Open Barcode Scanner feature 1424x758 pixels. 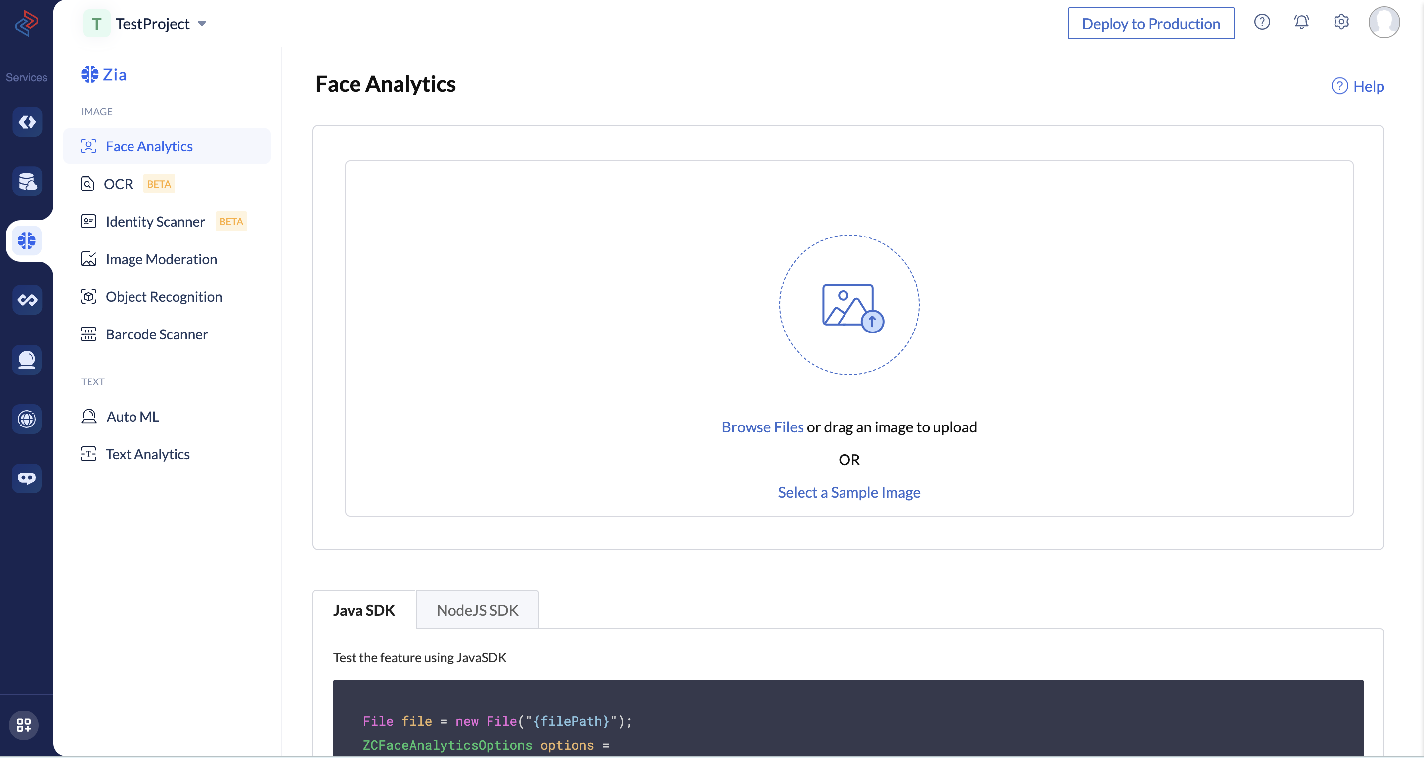click(156, 334)
